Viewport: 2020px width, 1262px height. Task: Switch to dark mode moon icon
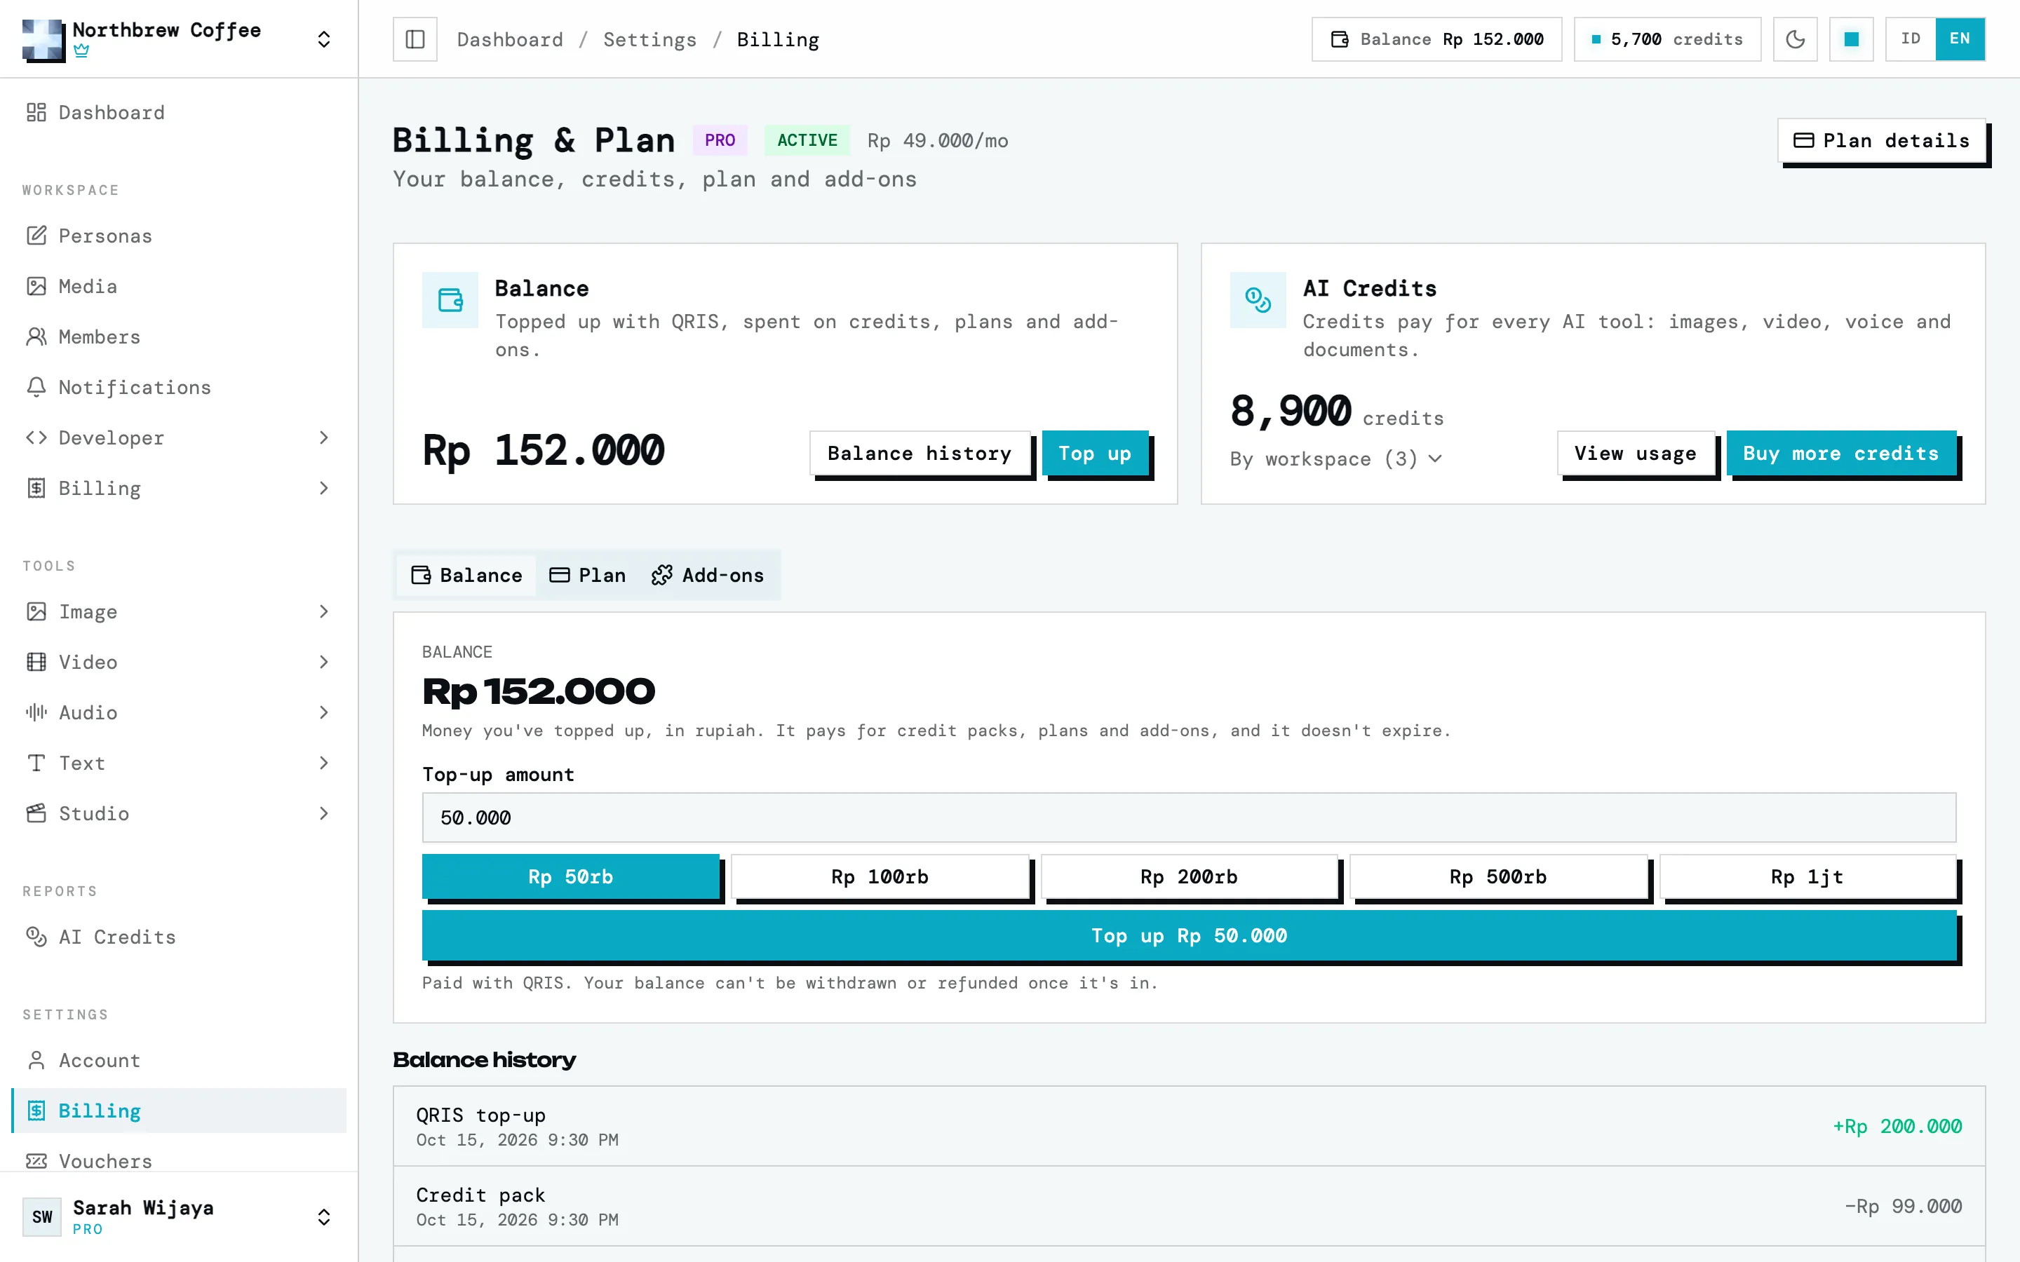(1795, 39)
